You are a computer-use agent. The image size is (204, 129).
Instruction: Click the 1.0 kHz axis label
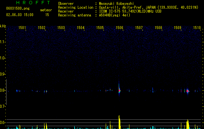(3, 58)
